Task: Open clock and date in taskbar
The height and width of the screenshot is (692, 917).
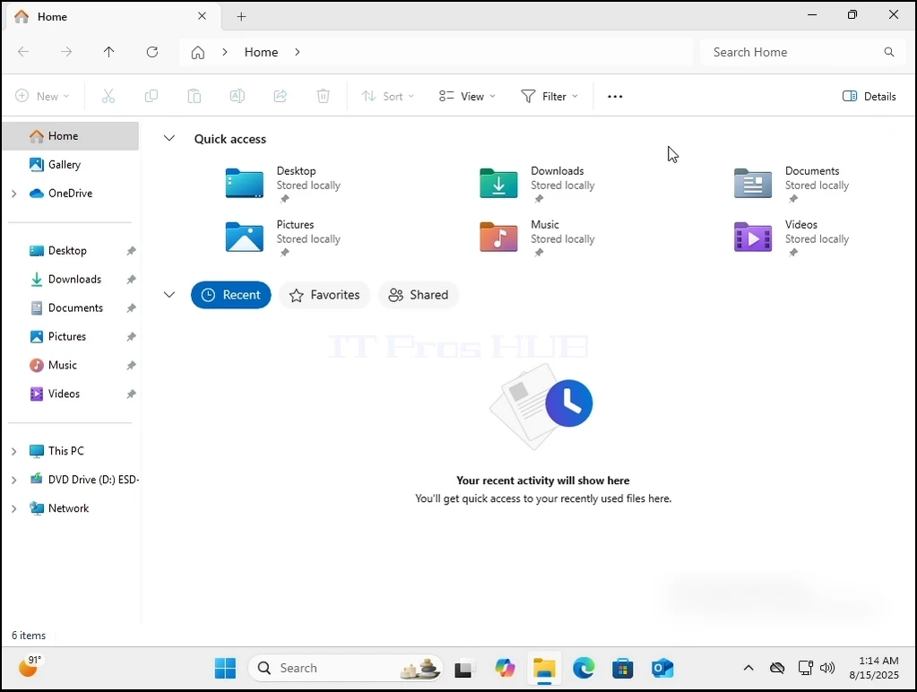Action: coord(874,668)
